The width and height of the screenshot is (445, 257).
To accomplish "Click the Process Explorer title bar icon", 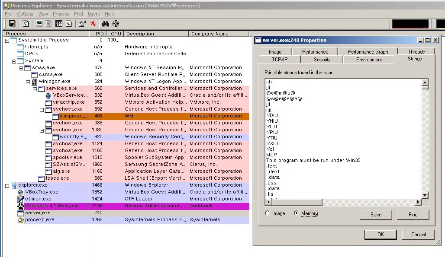I will (x=7, y=5).
